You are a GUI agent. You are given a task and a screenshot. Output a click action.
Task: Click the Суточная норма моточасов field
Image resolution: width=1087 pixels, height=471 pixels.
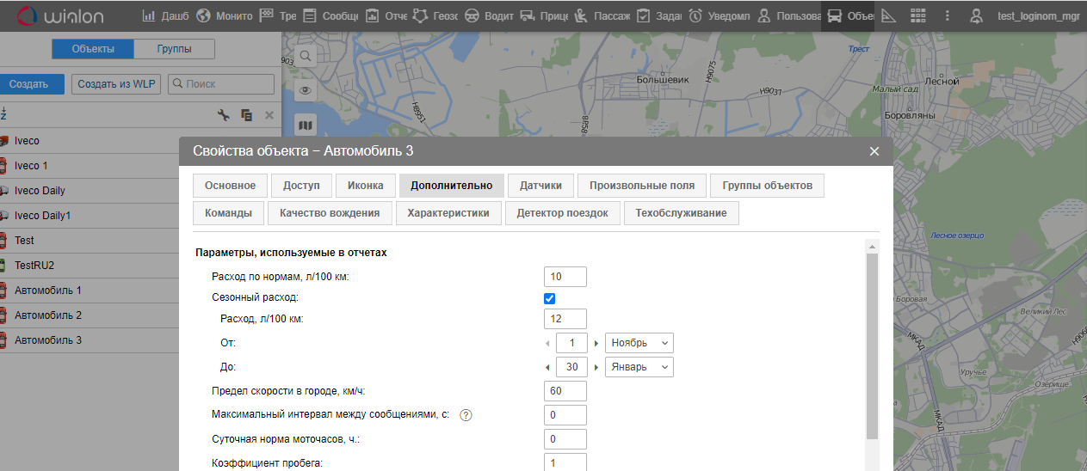[x=565, y=439]
